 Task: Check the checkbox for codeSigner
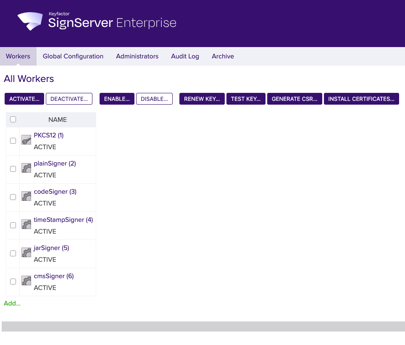point(13,197)
